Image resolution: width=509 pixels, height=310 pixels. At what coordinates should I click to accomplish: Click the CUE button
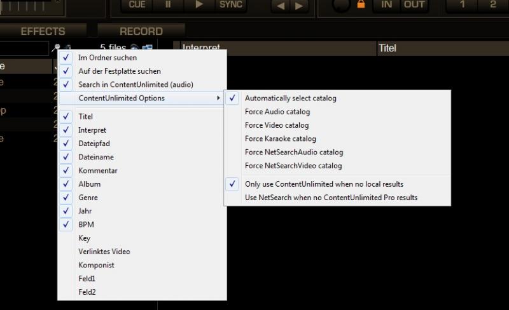[x=137, y=5]
